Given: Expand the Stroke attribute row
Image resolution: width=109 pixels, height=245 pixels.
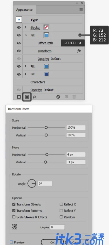Looking at the screenshot, I should click(26, 27).
